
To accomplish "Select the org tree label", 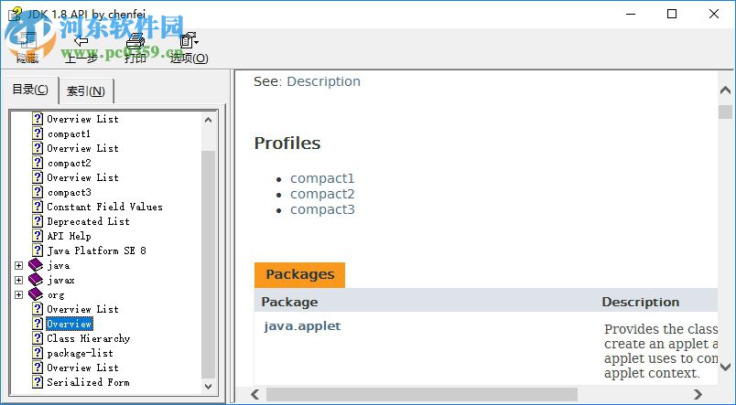I will point(56,295).
